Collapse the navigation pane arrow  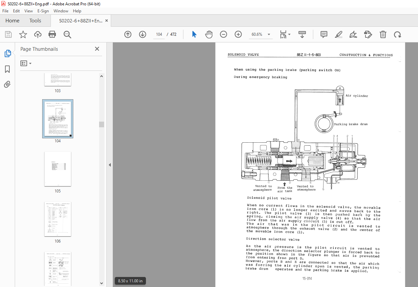click(x=109, y=165)
